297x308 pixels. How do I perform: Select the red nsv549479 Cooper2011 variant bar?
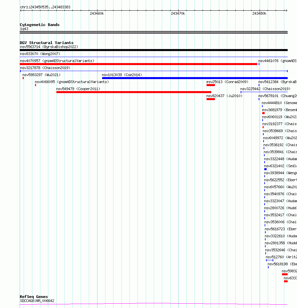[134, 92]
